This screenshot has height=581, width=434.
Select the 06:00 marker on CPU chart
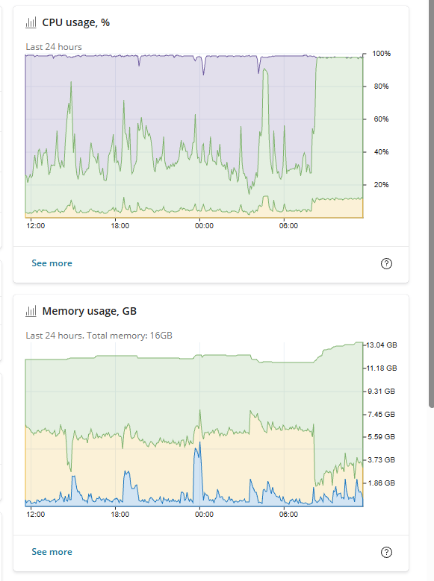click(x=288, y=226)
